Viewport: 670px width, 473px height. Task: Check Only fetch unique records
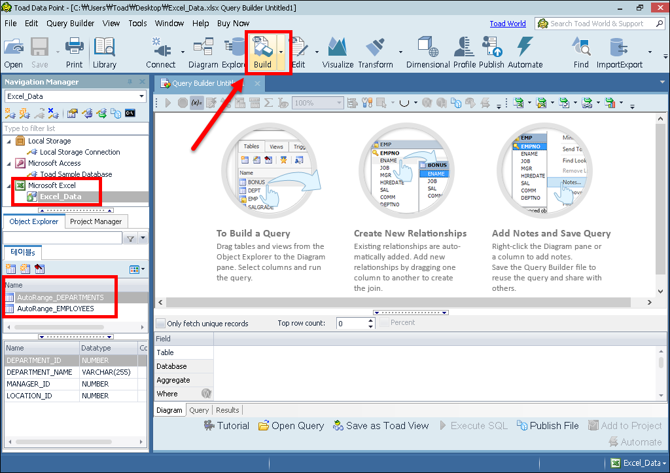tap(161, 324)
